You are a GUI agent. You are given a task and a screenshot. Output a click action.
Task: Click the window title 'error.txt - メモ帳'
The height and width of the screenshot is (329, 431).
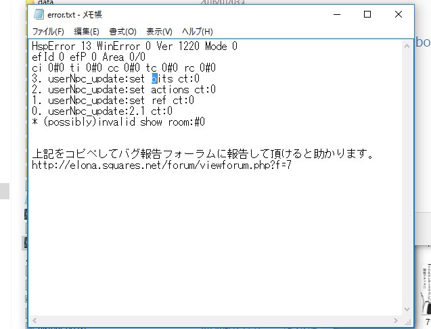point(74,15)
